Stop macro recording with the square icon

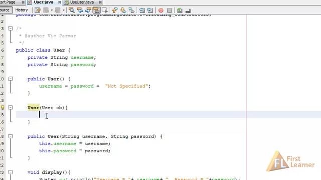pyautogui.click(x=169, y=10)
